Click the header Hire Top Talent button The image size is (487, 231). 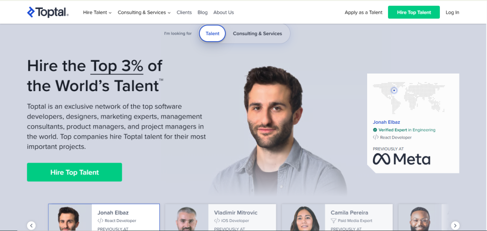(x=414, y=12)
